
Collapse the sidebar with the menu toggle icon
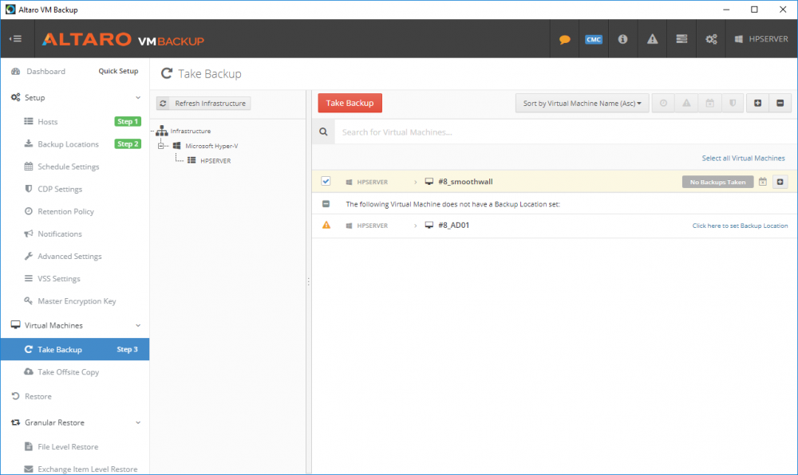[x=16, y=38]
